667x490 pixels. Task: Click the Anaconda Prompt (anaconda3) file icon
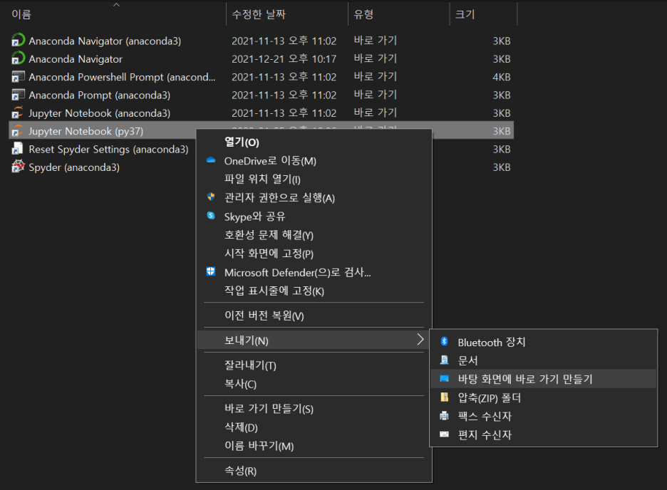tap(18, 95)
